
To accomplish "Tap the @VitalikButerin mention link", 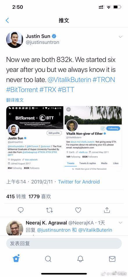I will click(69, 80).
